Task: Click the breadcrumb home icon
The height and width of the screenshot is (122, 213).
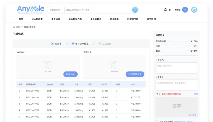Action: (x=14, y=27)
